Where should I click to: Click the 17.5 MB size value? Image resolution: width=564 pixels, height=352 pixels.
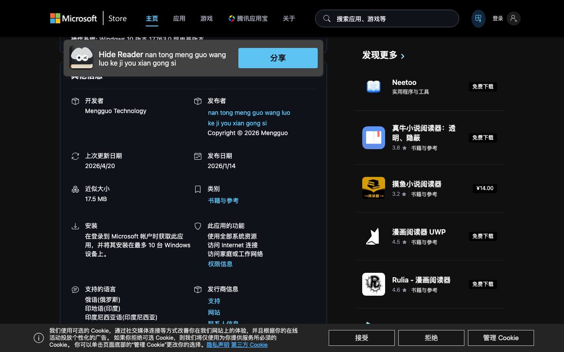tap(96, 199)
